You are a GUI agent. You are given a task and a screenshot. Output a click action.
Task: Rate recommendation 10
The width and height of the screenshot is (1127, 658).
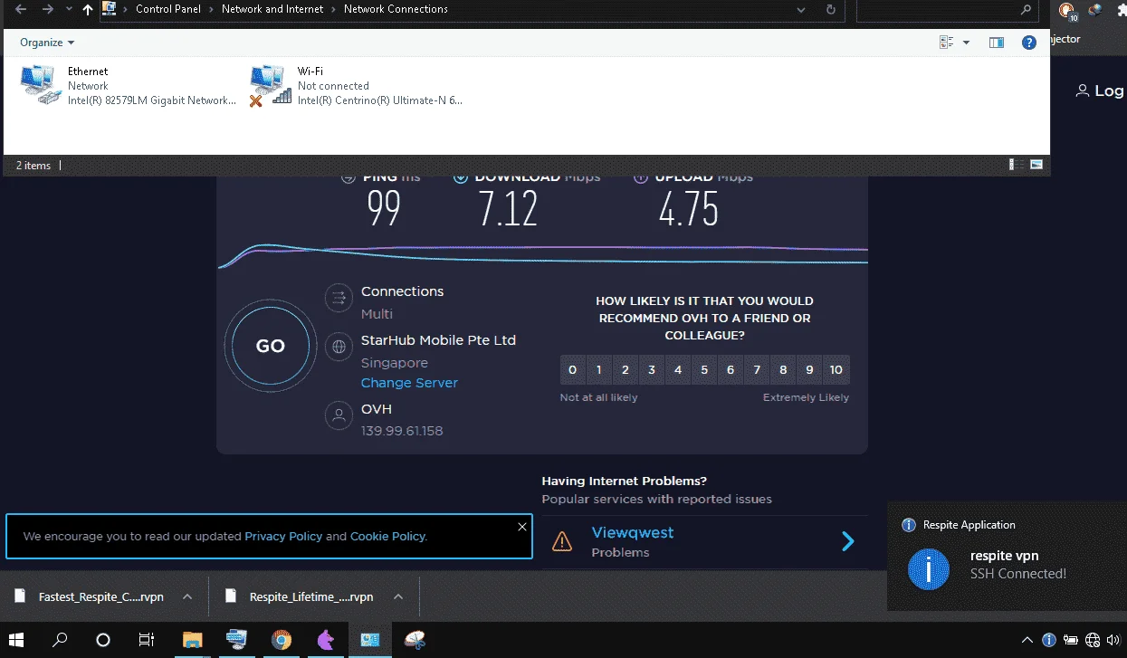(x=836, y=370)
